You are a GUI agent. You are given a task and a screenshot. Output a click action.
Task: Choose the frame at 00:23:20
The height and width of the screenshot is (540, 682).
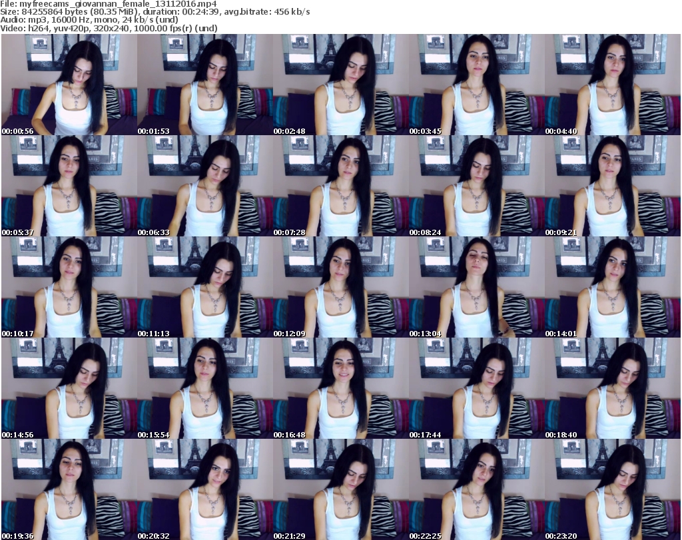[613, 489]
